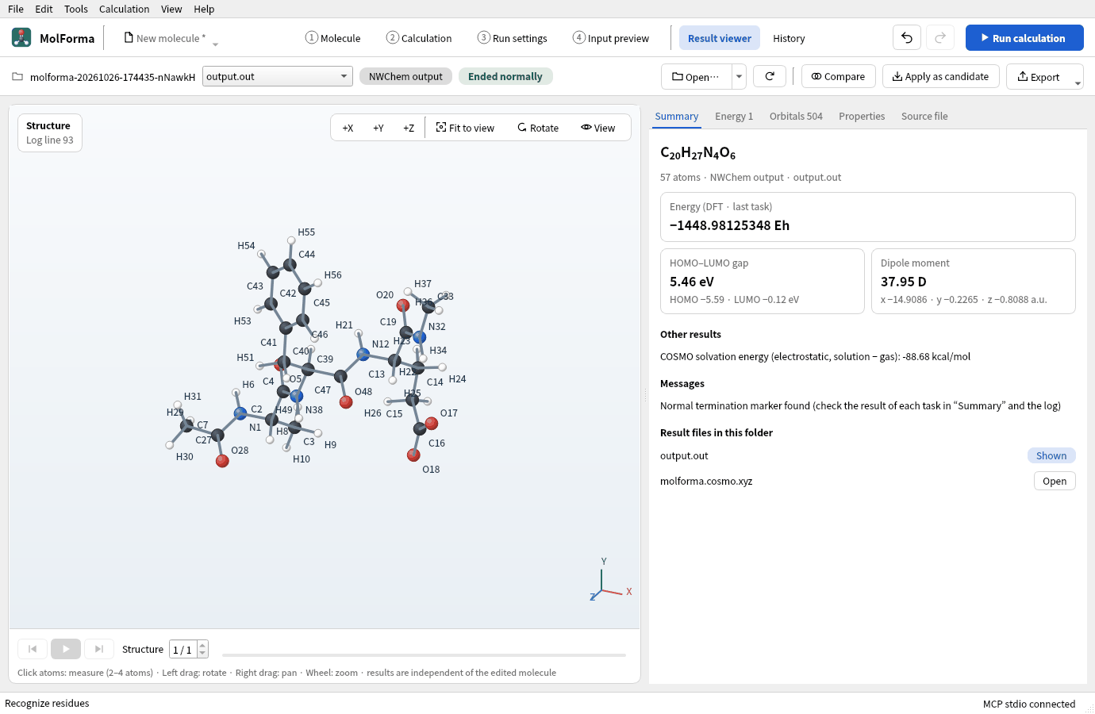Open the Tools menu
Image resolution: width=1095 pixels, height=714 pixels.
(76, 9)
